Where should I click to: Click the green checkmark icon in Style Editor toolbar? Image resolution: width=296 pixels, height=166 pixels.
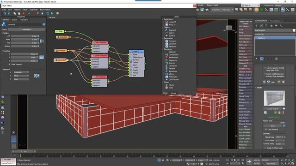(x=29, y=13)
